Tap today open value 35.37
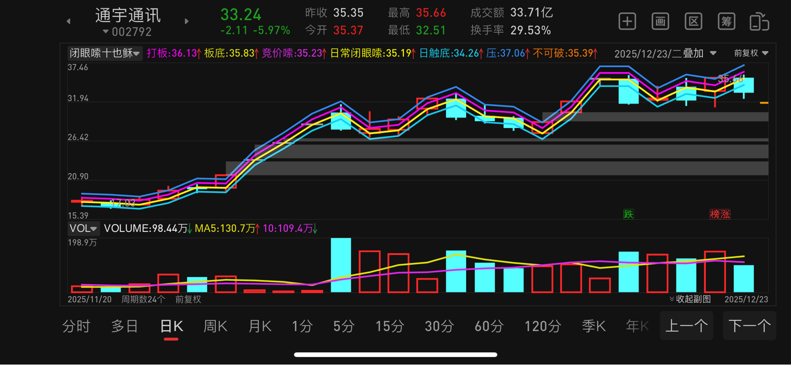 coord(348,30)
